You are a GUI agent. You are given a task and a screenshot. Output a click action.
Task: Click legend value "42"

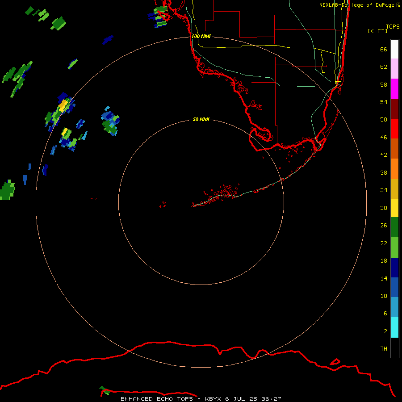tap(384, 155)
